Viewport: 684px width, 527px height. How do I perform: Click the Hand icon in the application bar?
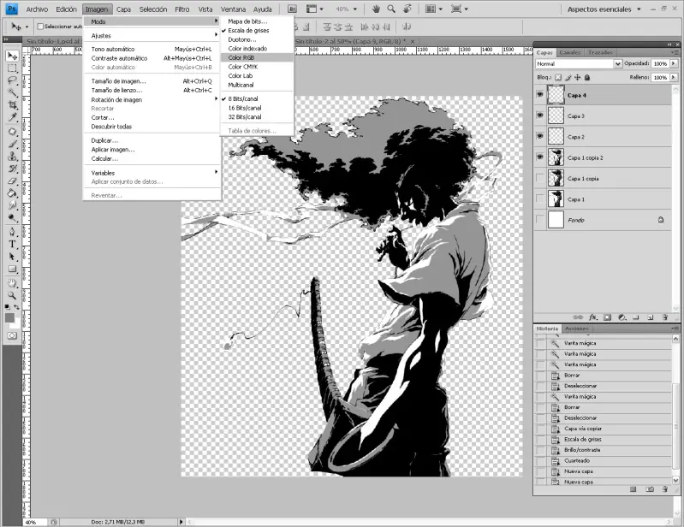(376, 9)
